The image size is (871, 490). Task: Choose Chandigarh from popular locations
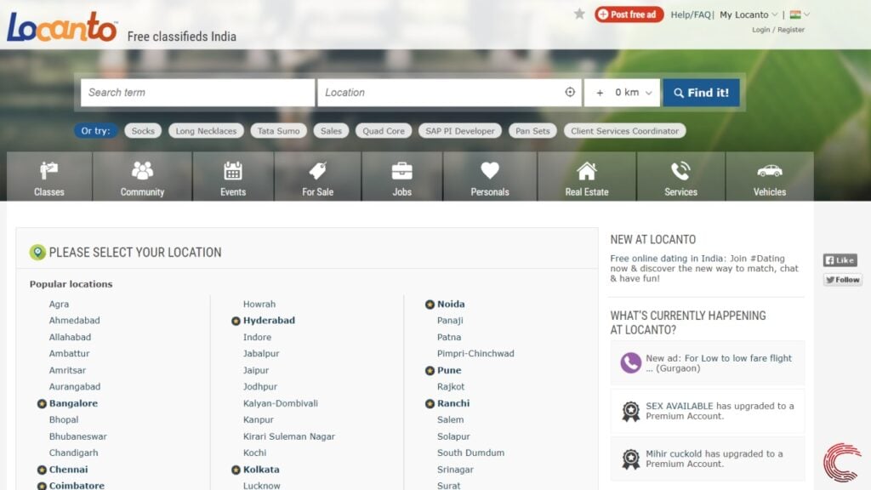point(73,453)
